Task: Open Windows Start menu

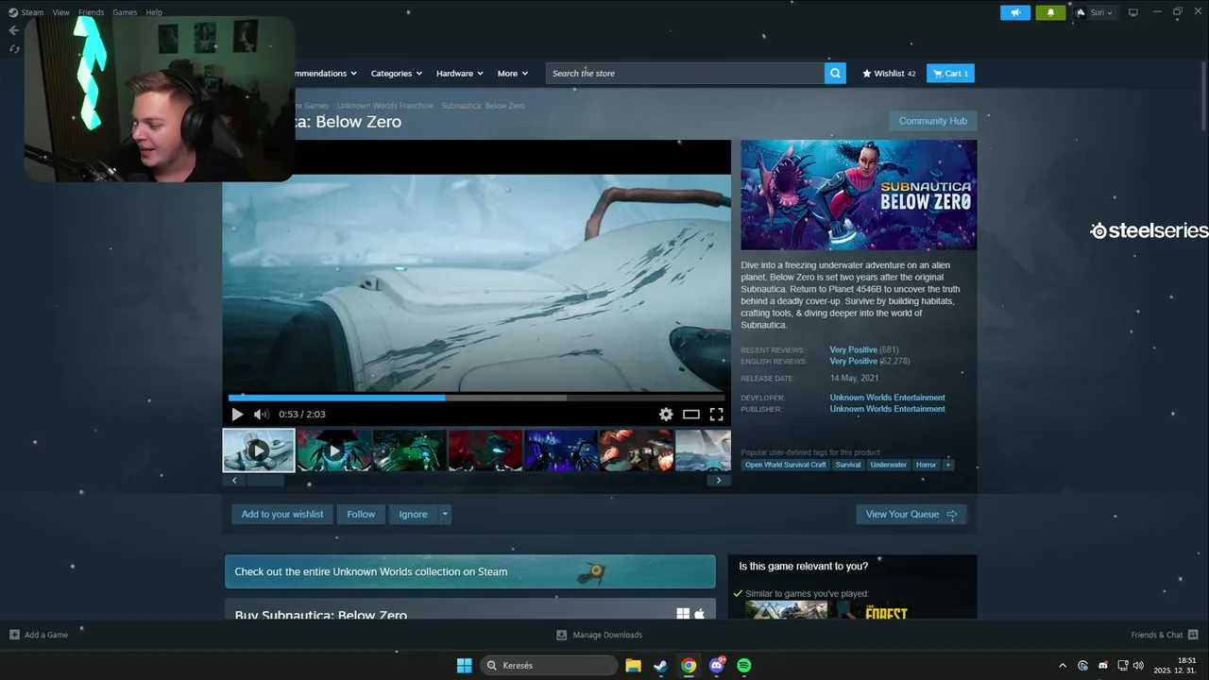Action: [x=464, y=665]
